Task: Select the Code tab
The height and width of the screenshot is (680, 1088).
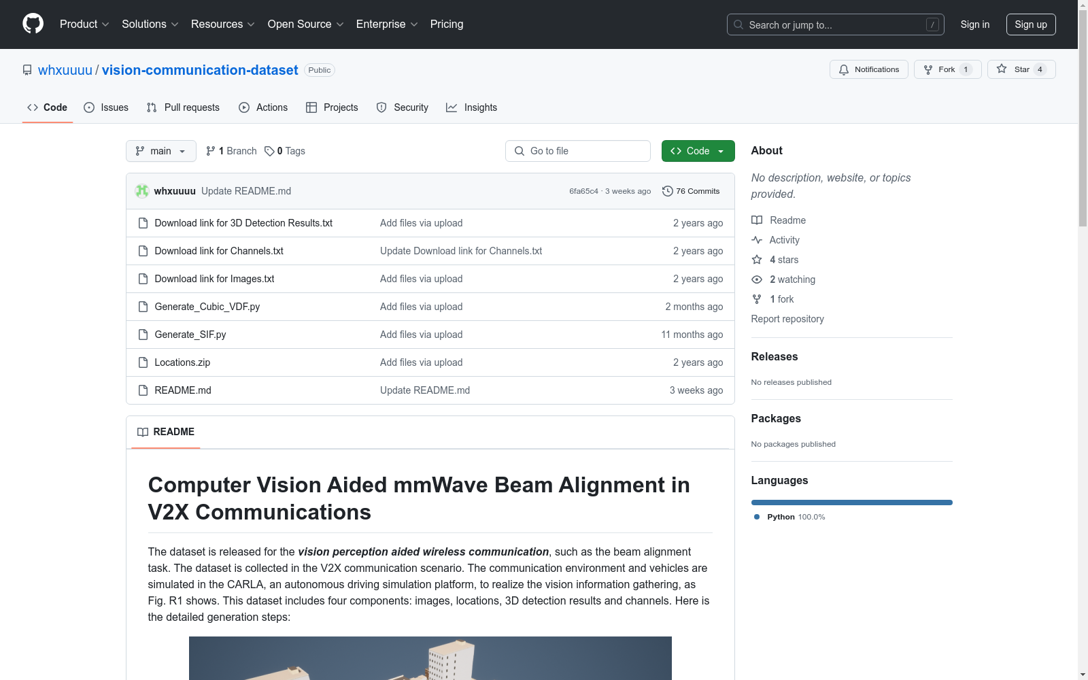Action: [x=48, y=107]
